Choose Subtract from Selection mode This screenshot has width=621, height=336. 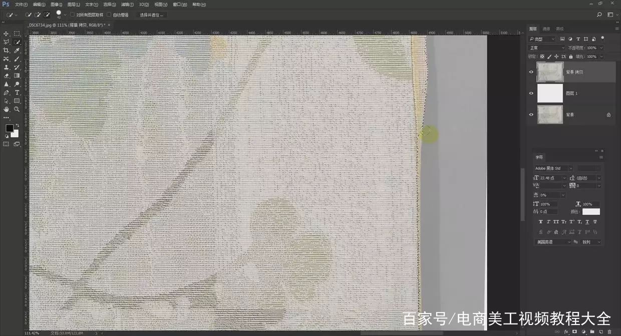click(47, 15)
